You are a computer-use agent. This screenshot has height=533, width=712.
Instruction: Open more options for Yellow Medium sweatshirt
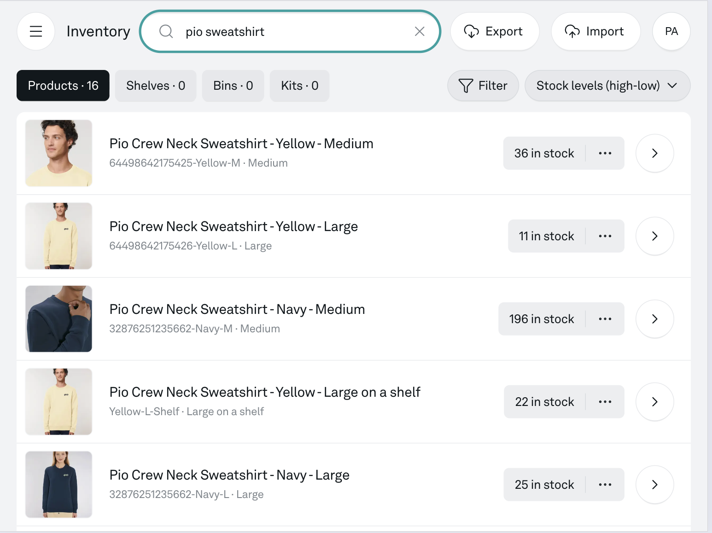point(605,153)
